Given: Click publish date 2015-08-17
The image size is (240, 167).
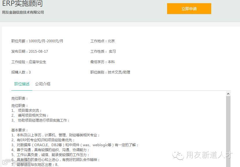Looking at the screenshot, I should coord(38,52).
